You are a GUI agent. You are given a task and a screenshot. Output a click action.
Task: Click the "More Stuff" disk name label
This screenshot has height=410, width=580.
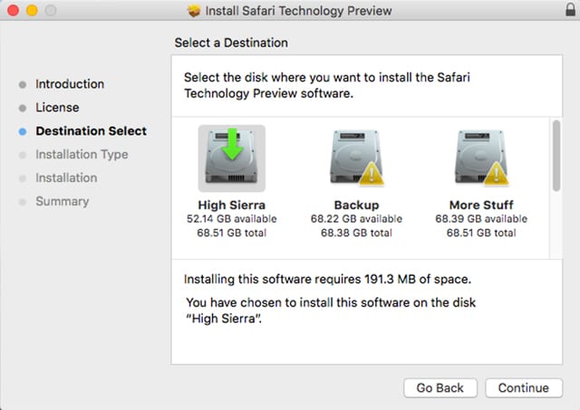tap(481, 205)
